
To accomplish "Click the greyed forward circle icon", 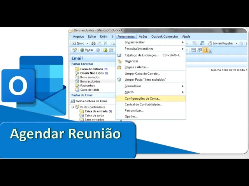I will [x=98, y=50].
